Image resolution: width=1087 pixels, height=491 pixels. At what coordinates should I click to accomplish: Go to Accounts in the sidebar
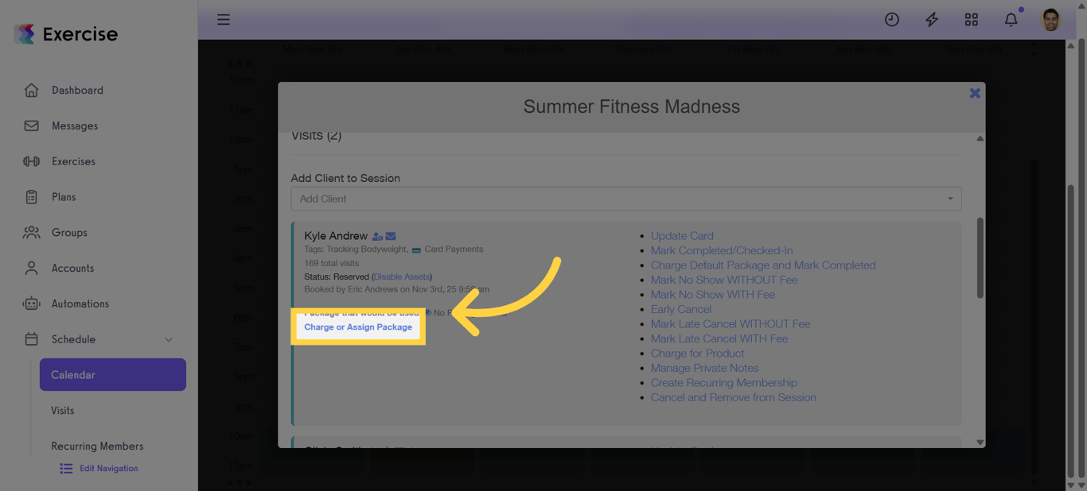point(72,268)
